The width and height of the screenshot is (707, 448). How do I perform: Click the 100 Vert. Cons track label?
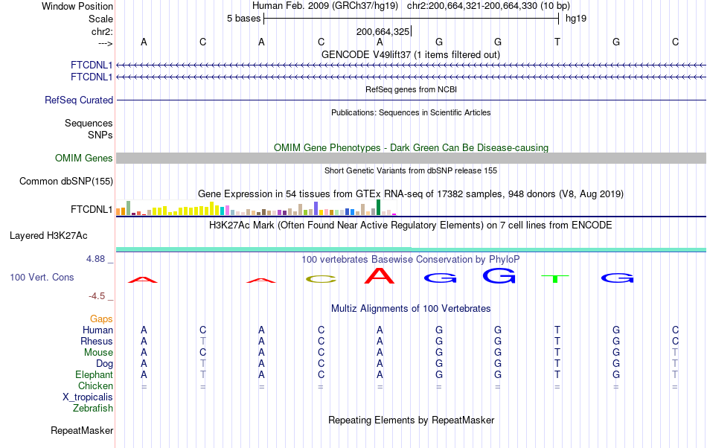(x=42, y=277)
